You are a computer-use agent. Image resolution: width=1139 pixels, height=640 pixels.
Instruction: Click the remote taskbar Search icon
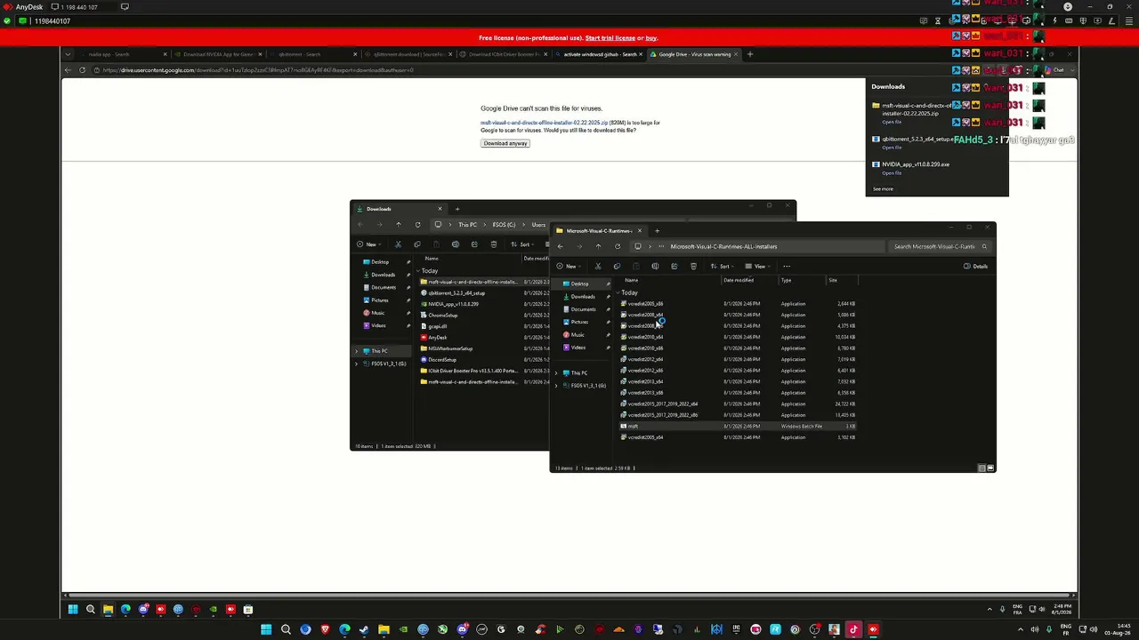[91, 610]
